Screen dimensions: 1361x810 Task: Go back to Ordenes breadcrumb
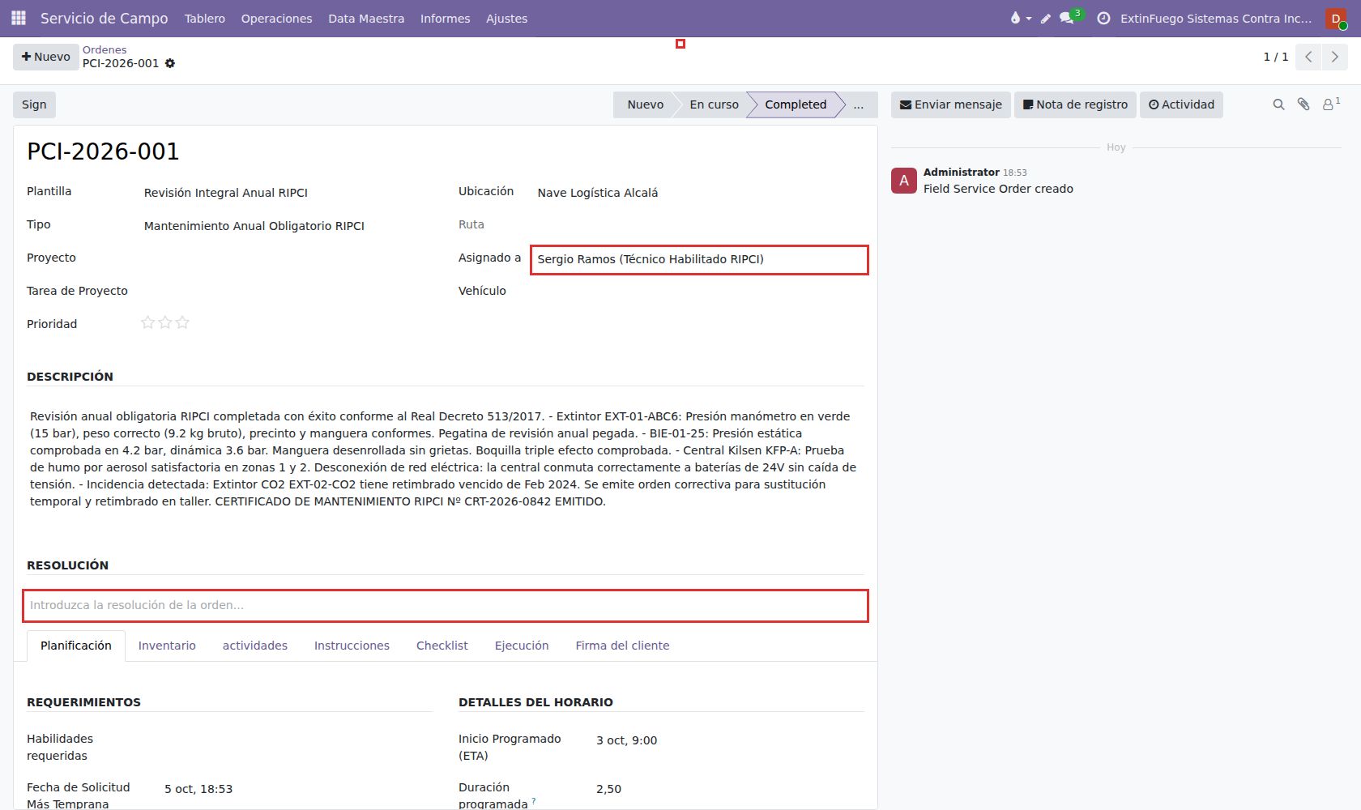[105, 49]
